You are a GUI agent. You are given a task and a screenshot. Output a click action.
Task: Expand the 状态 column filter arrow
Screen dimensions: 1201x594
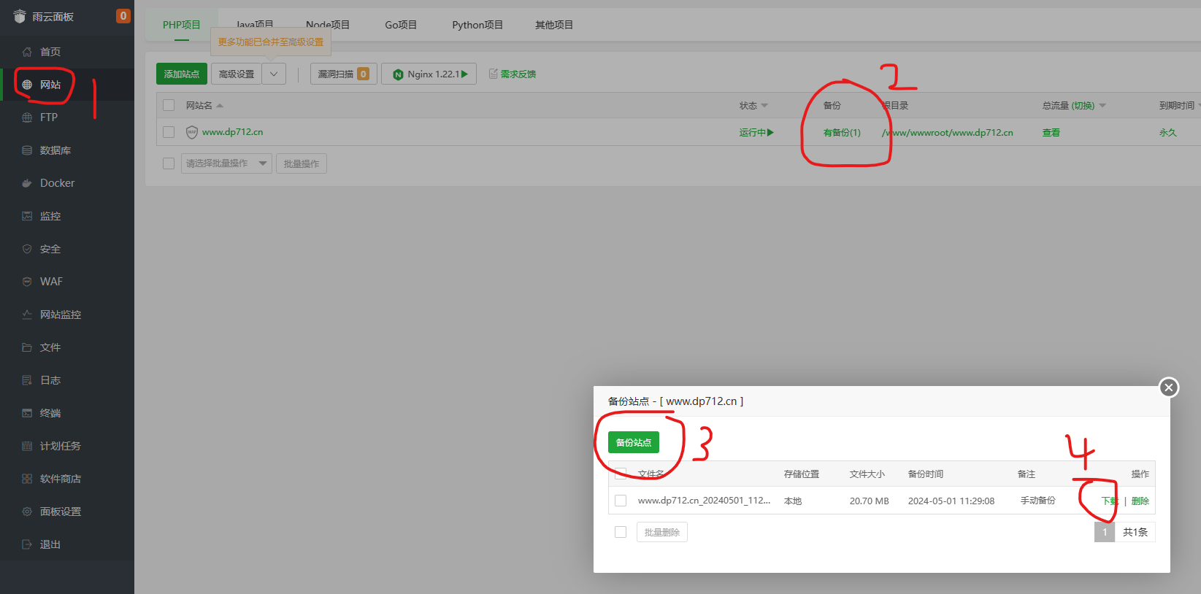[764, 106]
